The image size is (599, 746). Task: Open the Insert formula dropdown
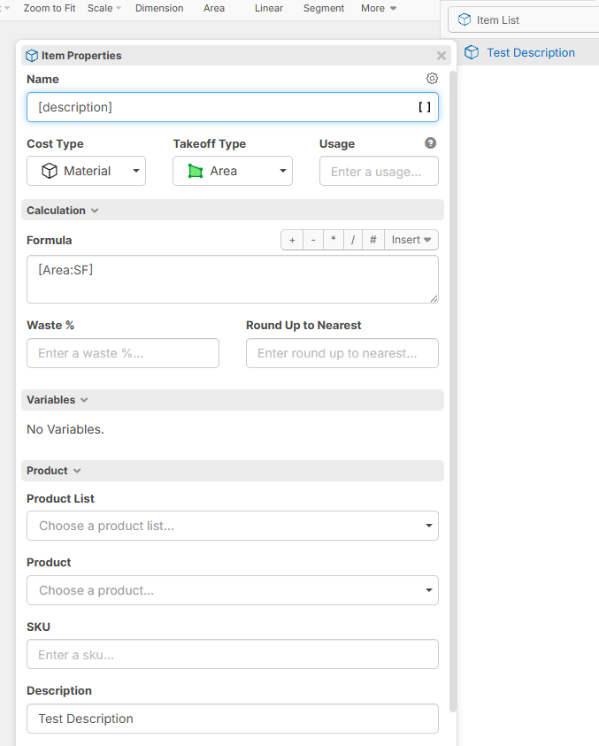[411, 240]
